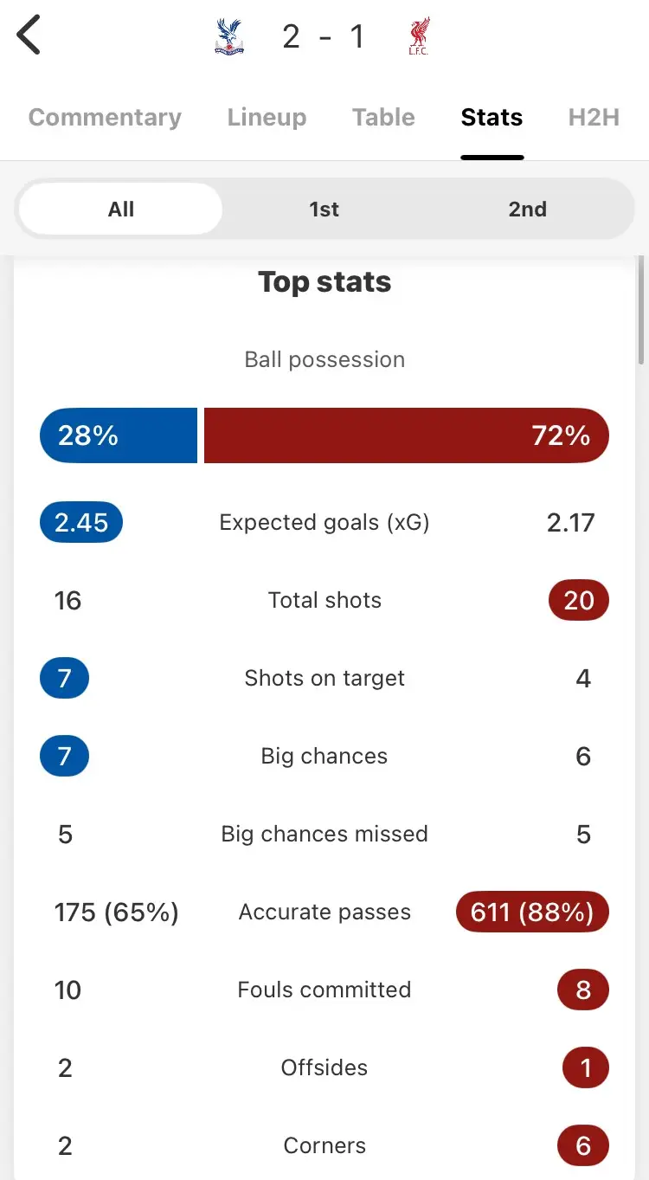This screenshot has width=649, height=1180.
Task: Tap the Expected goals (xG) label
Action: pos(324,523)
